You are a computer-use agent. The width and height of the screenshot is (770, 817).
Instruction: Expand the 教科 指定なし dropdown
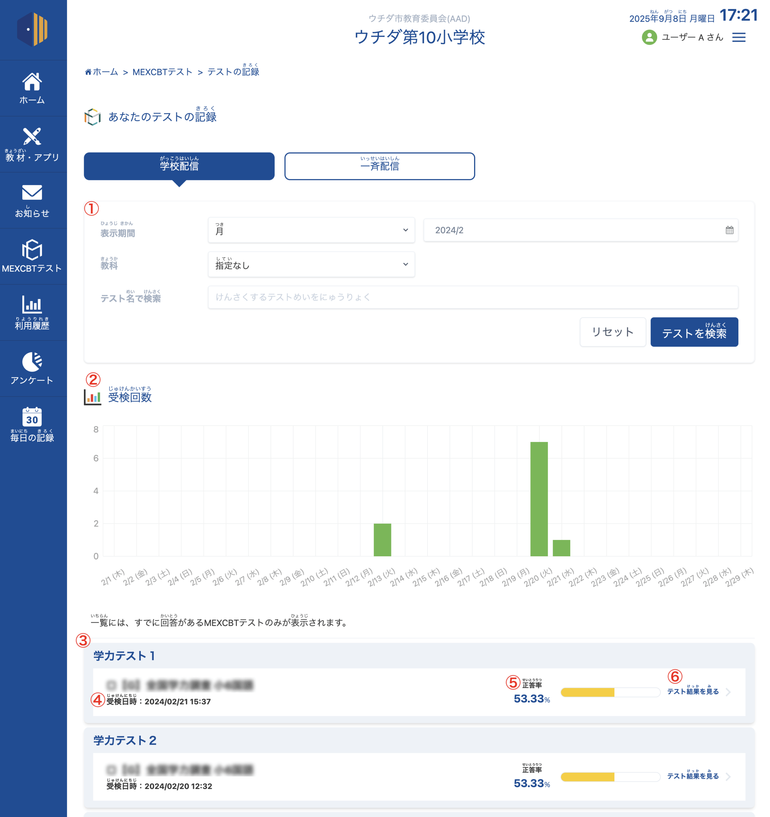[x=312, y=265]
